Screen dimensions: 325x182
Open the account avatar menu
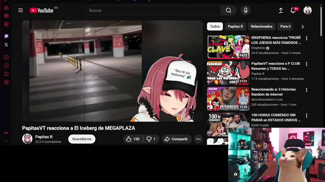(307, 10)
